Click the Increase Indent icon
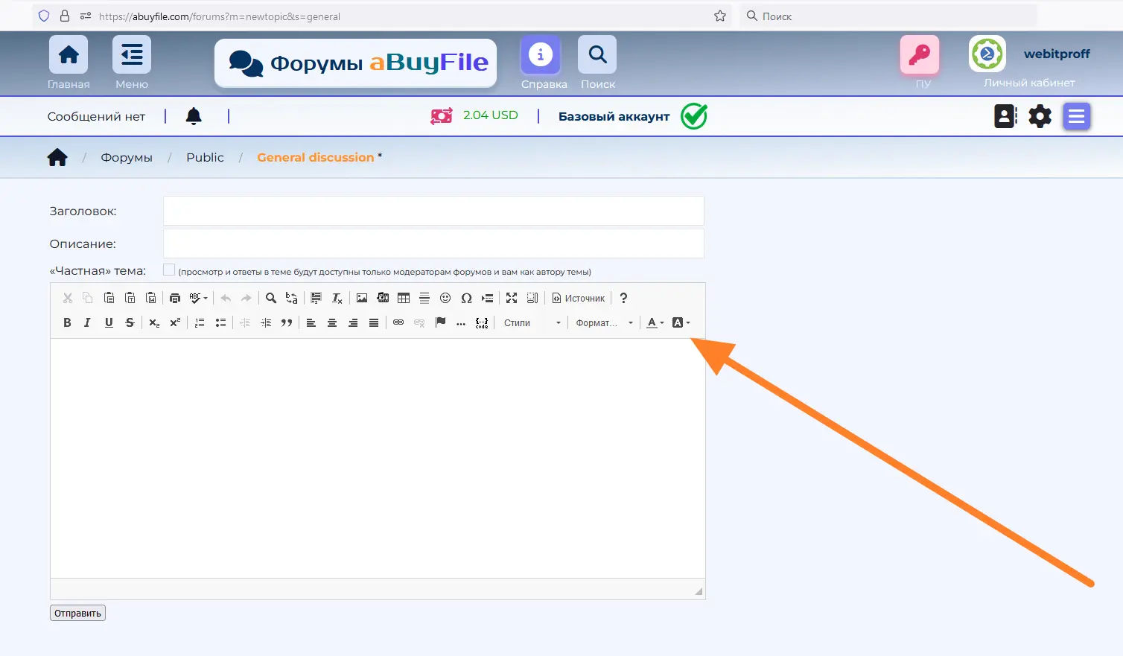Screen dimensions: 1123x656 [266, 322]
